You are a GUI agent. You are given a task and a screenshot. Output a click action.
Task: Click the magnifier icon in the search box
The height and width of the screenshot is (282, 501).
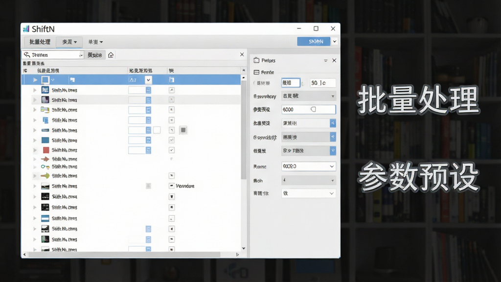click(x=27, y=55)
